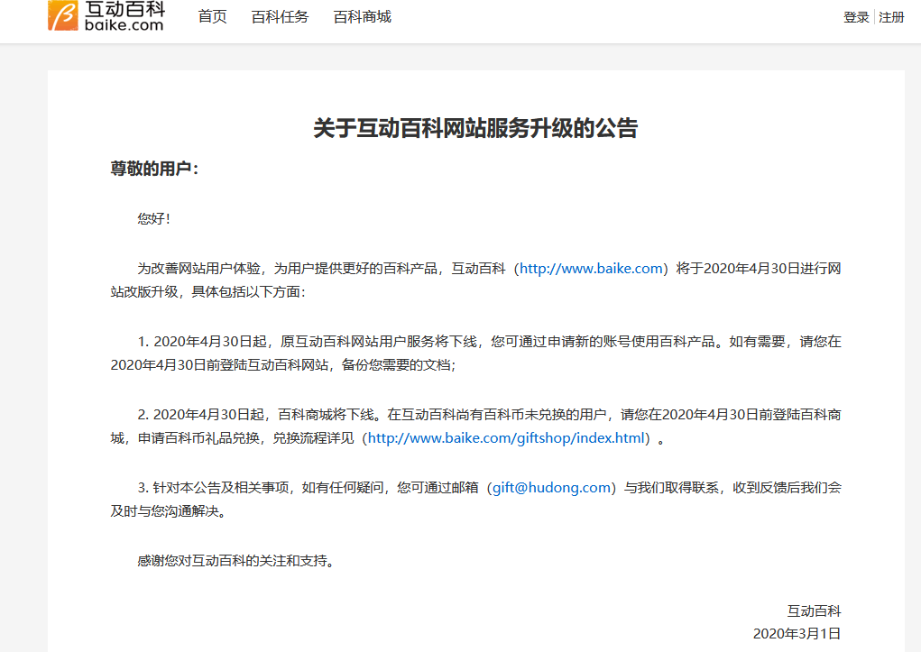Click the title 关于互动百科网站服务升级的公告

point(475,128)
